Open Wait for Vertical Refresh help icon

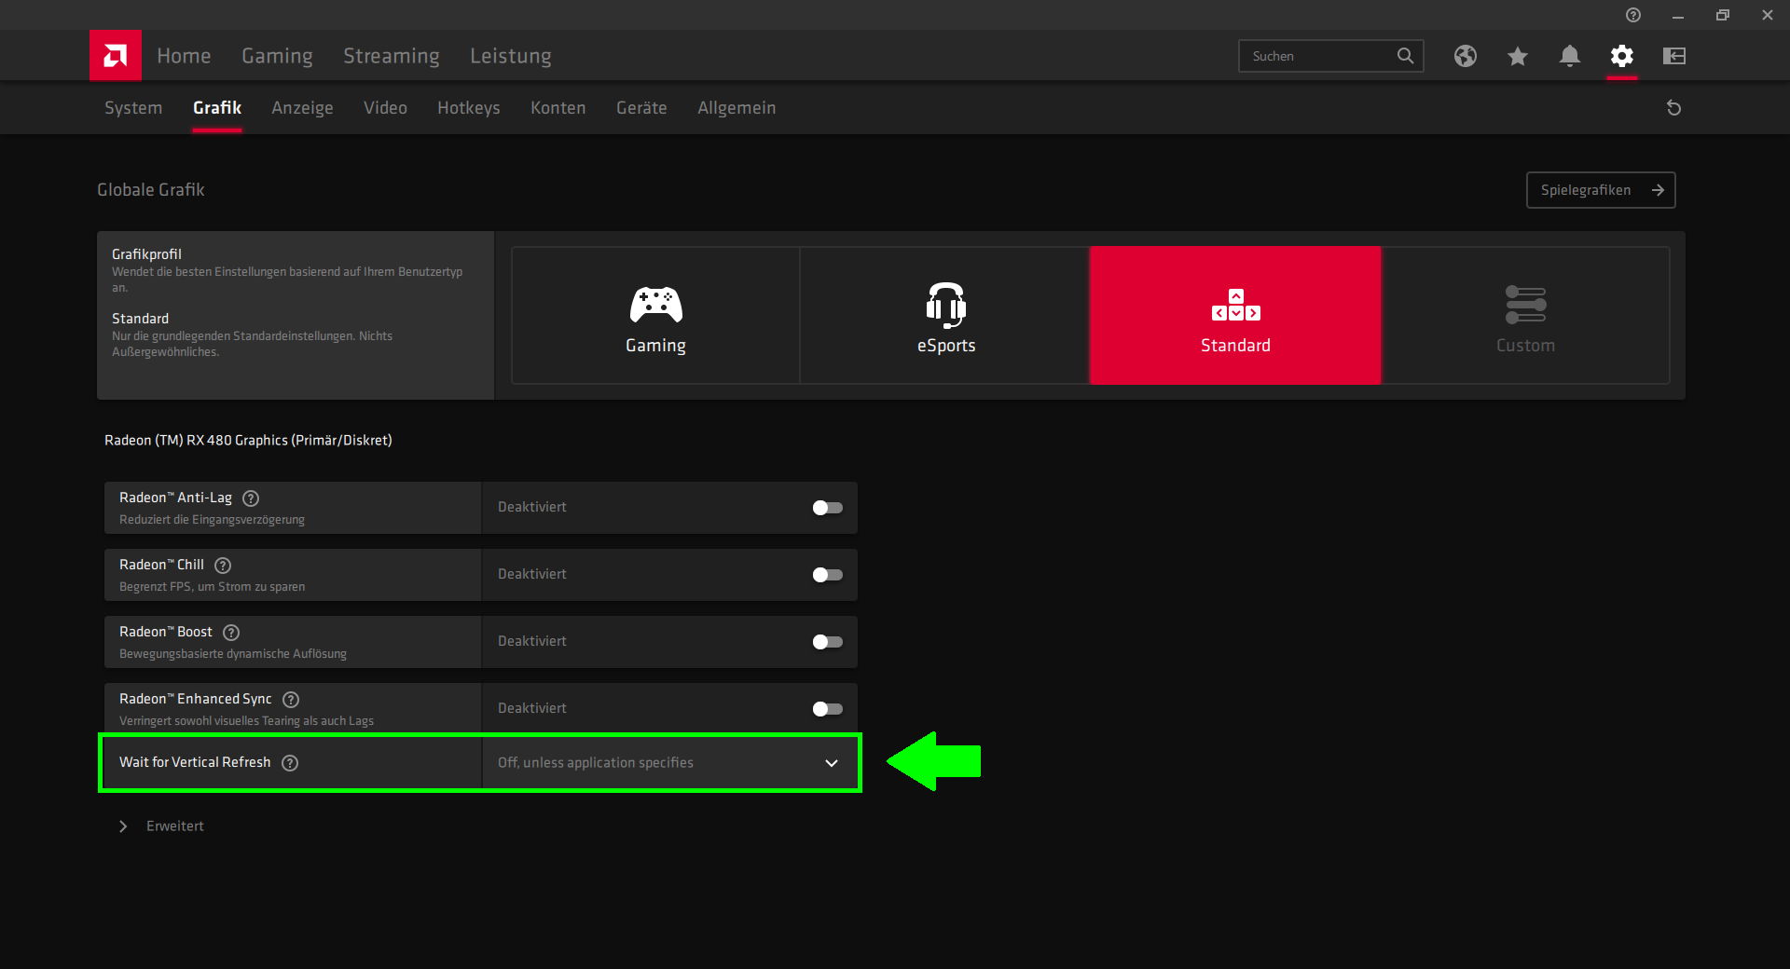tap(290, 763)
